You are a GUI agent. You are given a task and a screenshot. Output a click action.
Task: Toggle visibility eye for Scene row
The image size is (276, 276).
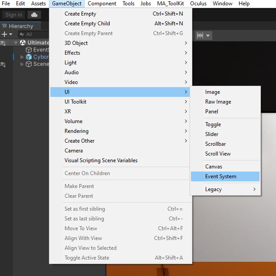coord(3,64)
